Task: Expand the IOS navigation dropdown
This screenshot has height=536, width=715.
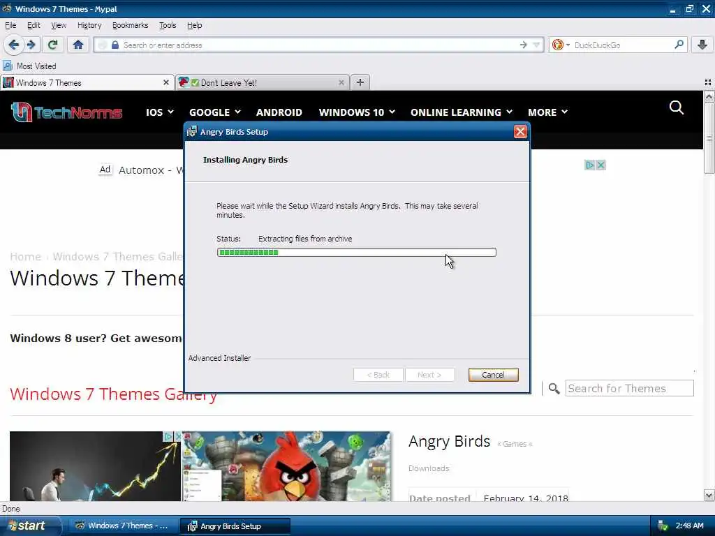Action: [160, 112]
